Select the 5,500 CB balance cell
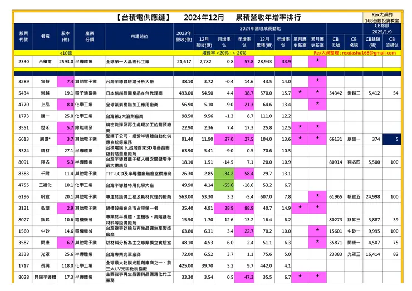 [372, 162]
